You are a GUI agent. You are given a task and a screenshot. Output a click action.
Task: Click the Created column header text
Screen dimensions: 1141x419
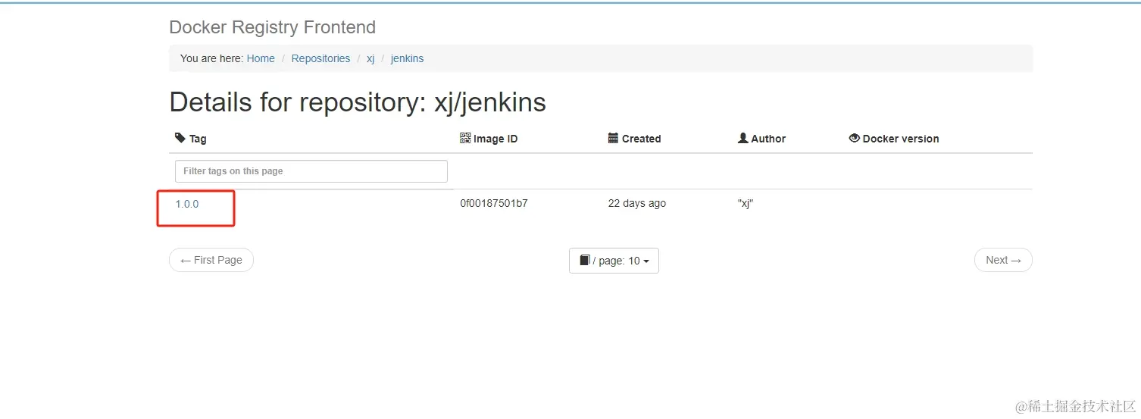pyautogui.click(x=641, y=139)
